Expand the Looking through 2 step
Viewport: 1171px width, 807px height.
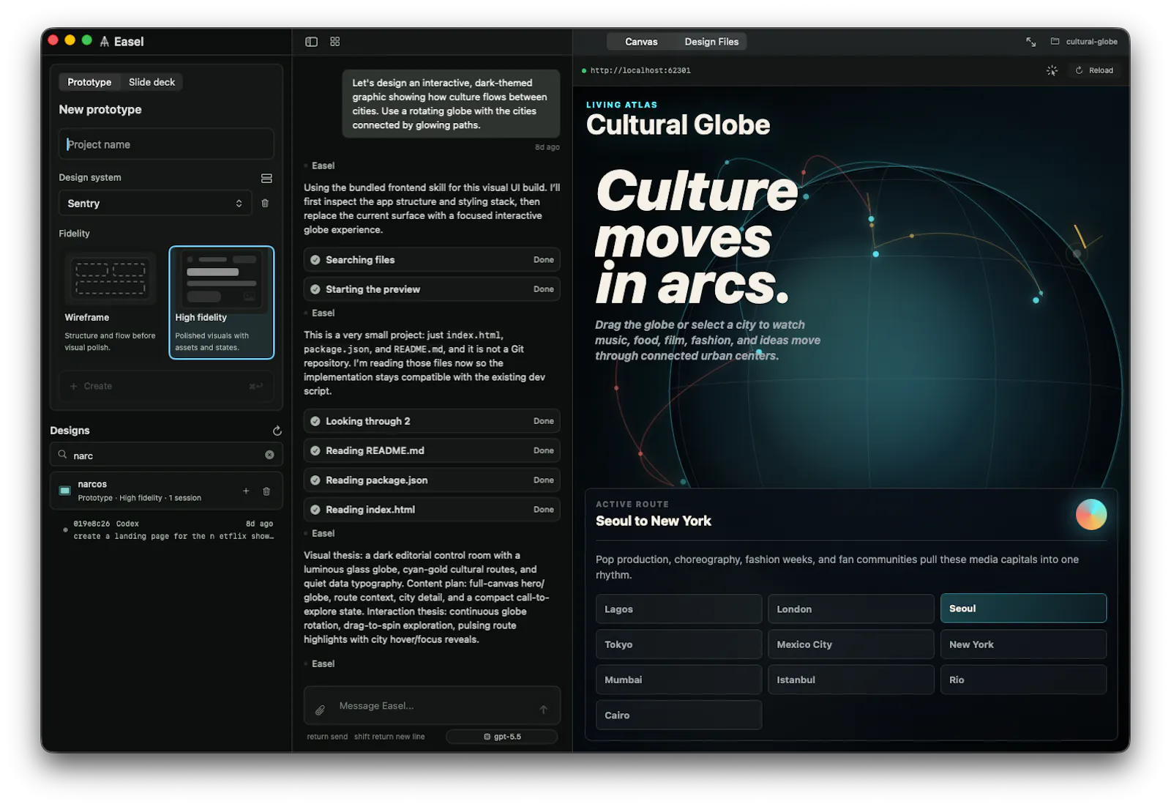pyautogui.click(x=432, y=421)
